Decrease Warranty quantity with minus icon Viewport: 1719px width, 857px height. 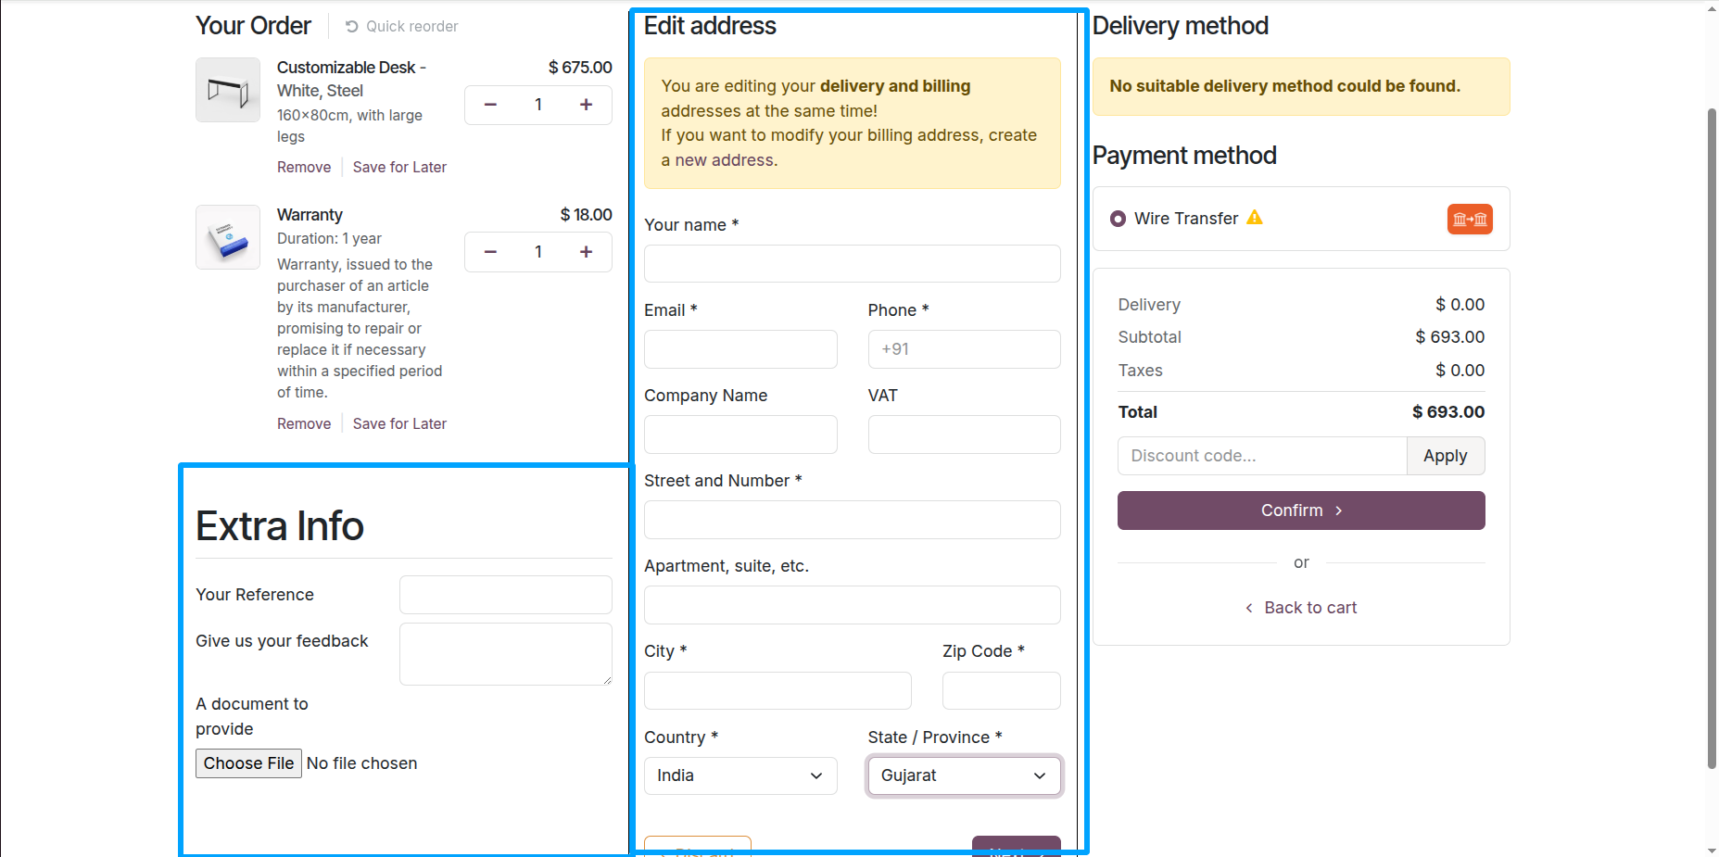[490, 252]
